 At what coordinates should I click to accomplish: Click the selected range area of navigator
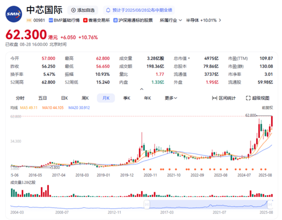pyautogui.click(x=208, y=205)
